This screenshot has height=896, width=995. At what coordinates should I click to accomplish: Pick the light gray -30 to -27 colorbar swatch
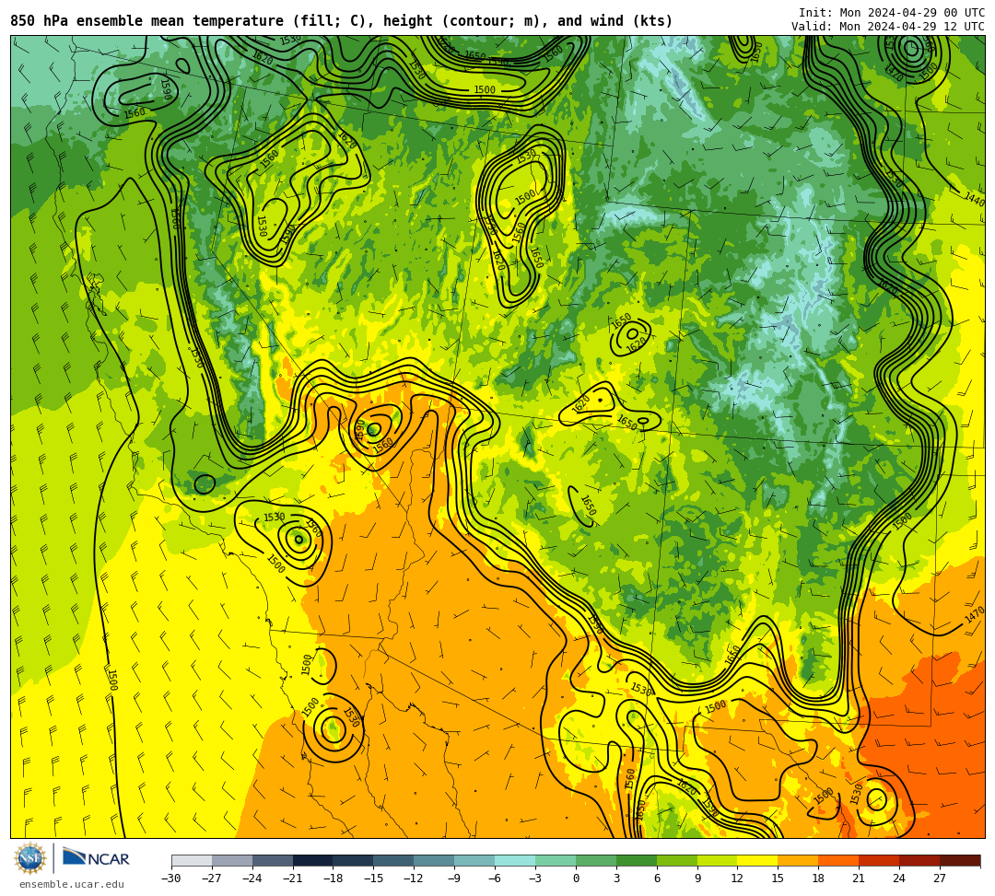click(192, 860)
